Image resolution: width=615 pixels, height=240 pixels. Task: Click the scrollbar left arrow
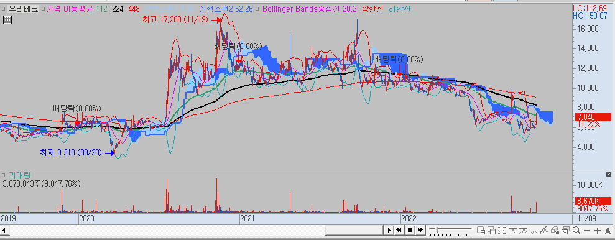point(5,230)
